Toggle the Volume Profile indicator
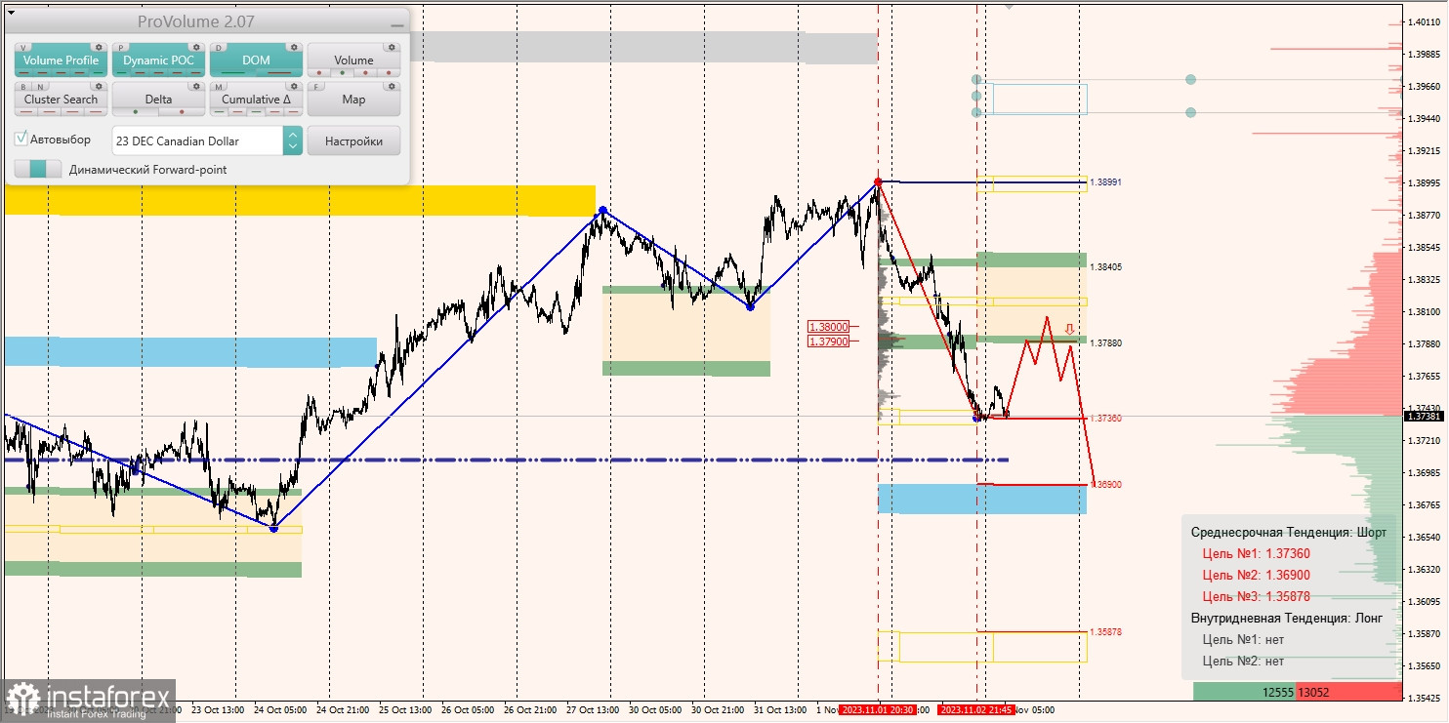The image size is (1449, 723). pos(61,60)
